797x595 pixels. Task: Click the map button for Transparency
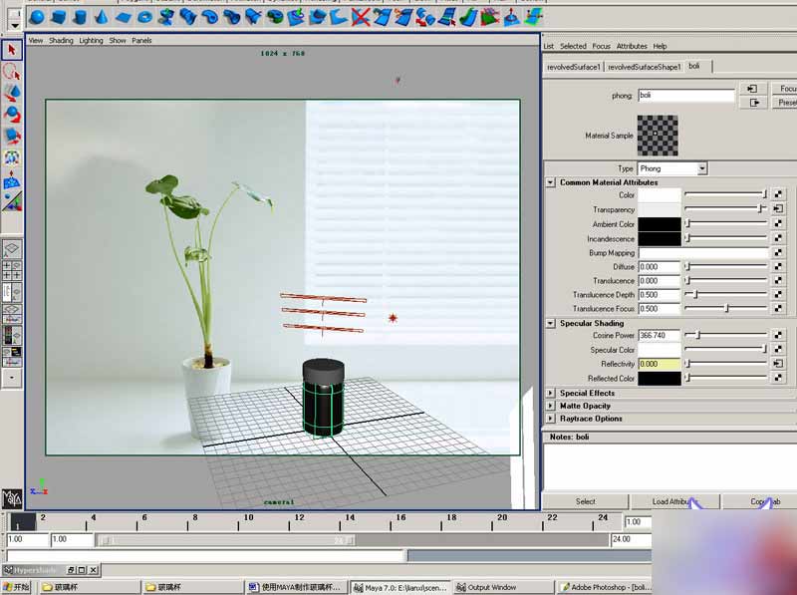coord(778,208)
